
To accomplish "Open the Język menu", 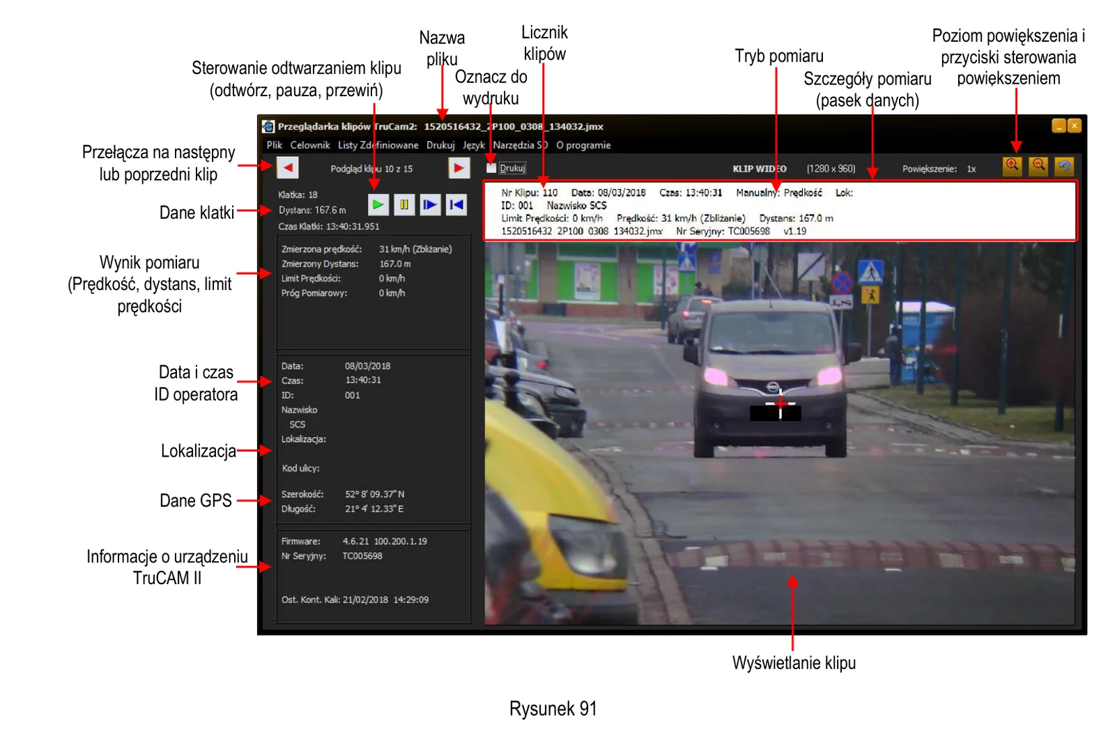I will pyautogui.click(x=474, y=145).
